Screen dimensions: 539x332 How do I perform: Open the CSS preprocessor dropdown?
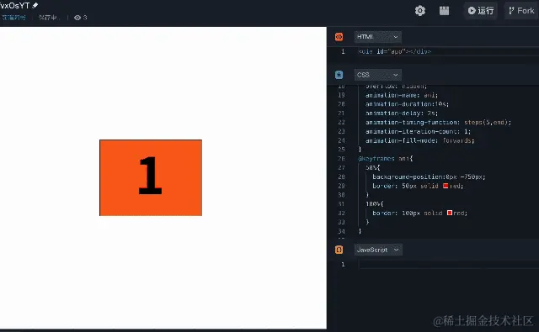[x=377, y=75]
